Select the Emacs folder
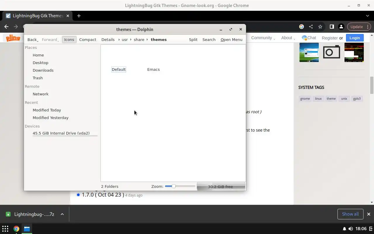 point(153,69)
